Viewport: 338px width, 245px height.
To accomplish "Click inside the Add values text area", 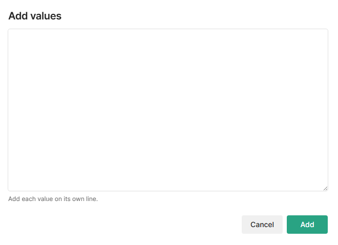I will click(168, 110).
